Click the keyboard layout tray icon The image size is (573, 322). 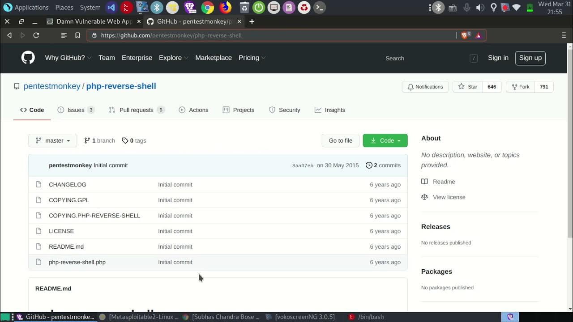[x=452, y=8]
